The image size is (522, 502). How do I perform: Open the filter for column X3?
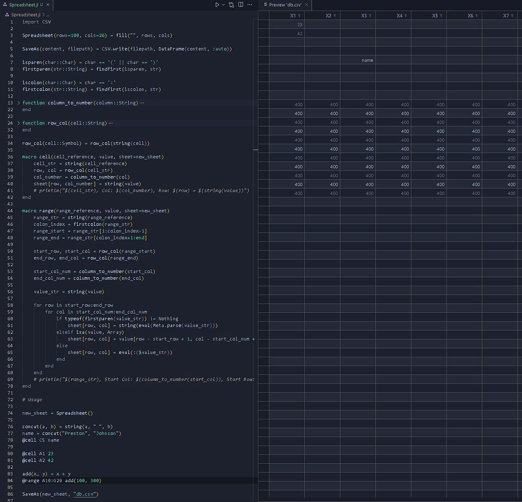coord(370,16)
